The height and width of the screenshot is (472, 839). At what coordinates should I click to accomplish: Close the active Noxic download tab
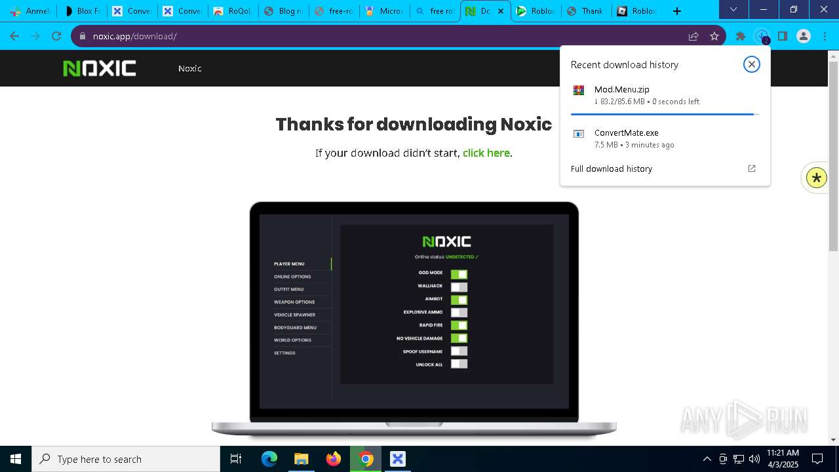(x=501, y=11)
